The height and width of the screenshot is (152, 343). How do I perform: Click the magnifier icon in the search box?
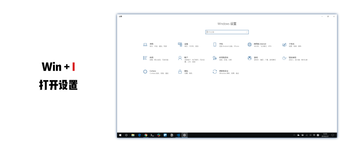pyautogui.click(x=247, y=32)
